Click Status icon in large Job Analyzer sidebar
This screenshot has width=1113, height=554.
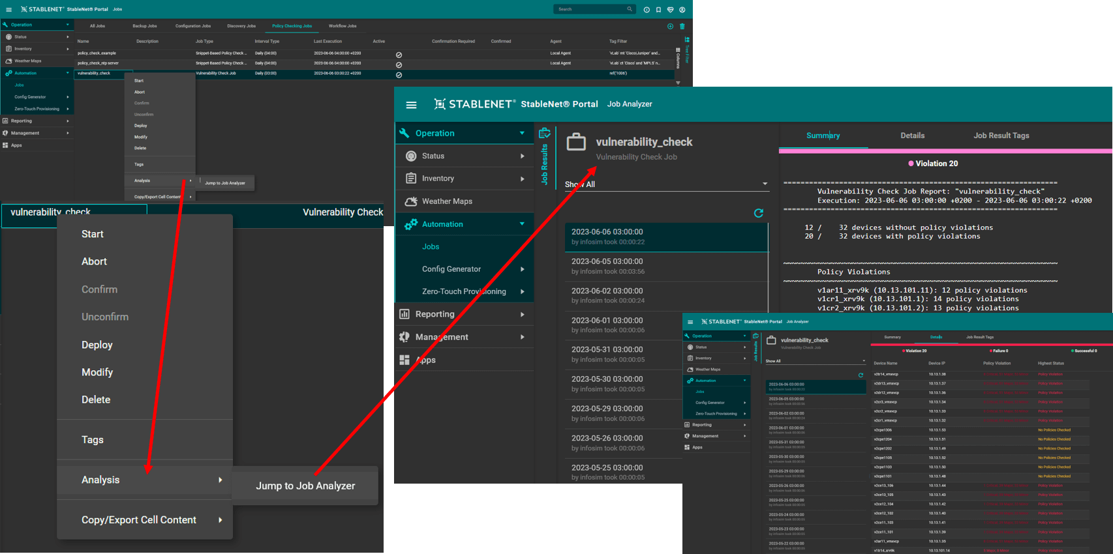[411, 156]
